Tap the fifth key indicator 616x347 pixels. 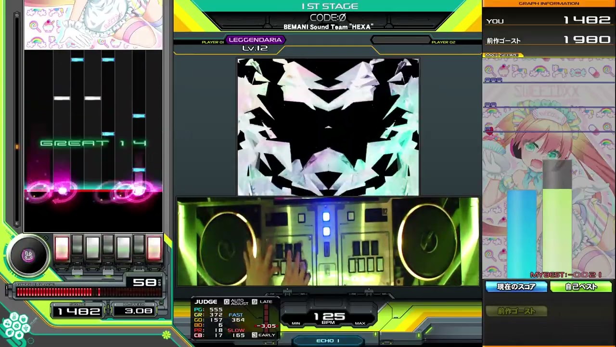tap(124, 248)
